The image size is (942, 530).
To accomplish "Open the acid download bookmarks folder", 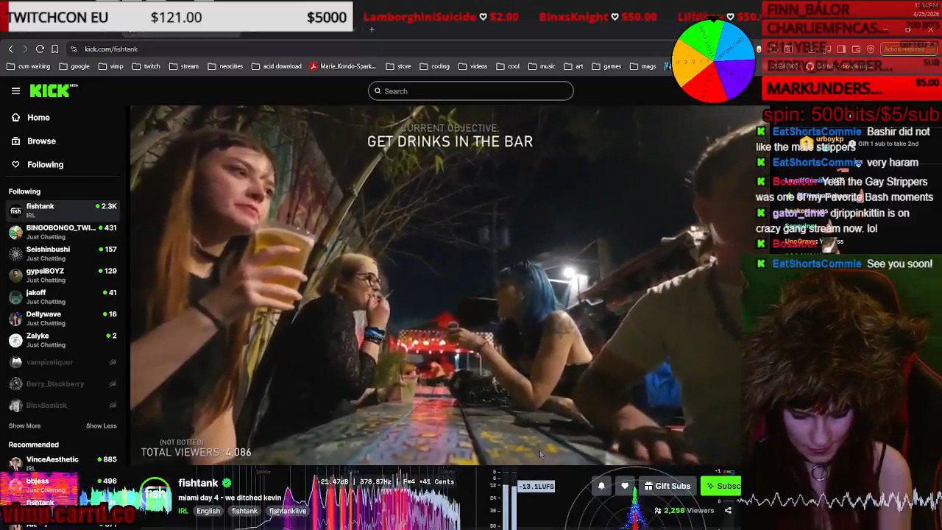I will 277,66.
